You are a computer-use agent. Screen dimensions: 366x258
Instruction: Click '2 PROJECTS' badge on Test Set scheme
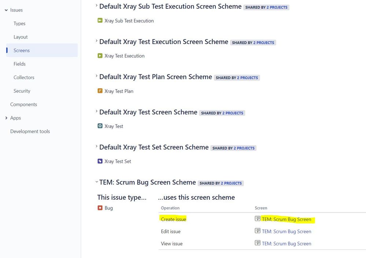(x=244, y=148)
